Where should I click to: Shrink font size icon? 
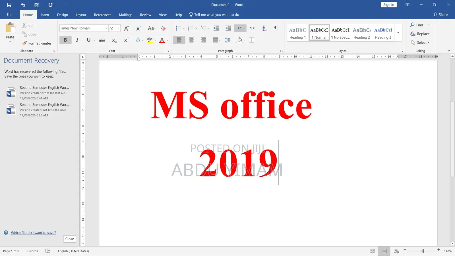point(138,28)
